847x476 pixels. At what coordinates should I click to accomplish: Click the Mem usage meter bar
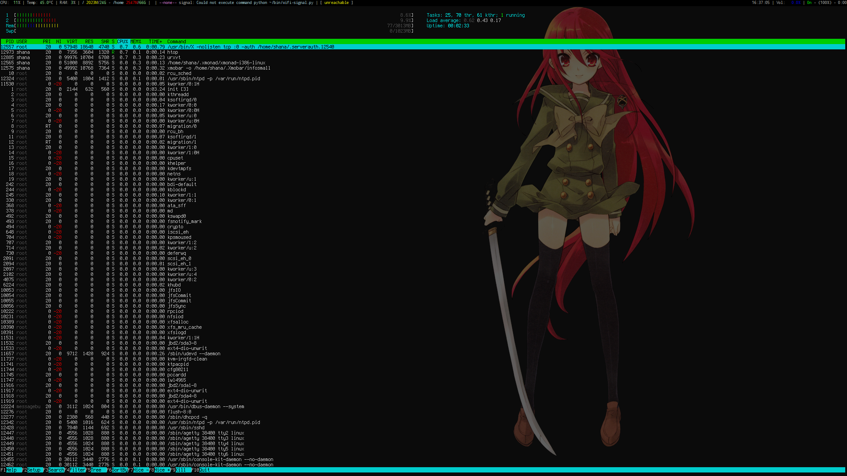tap(210, 26)
